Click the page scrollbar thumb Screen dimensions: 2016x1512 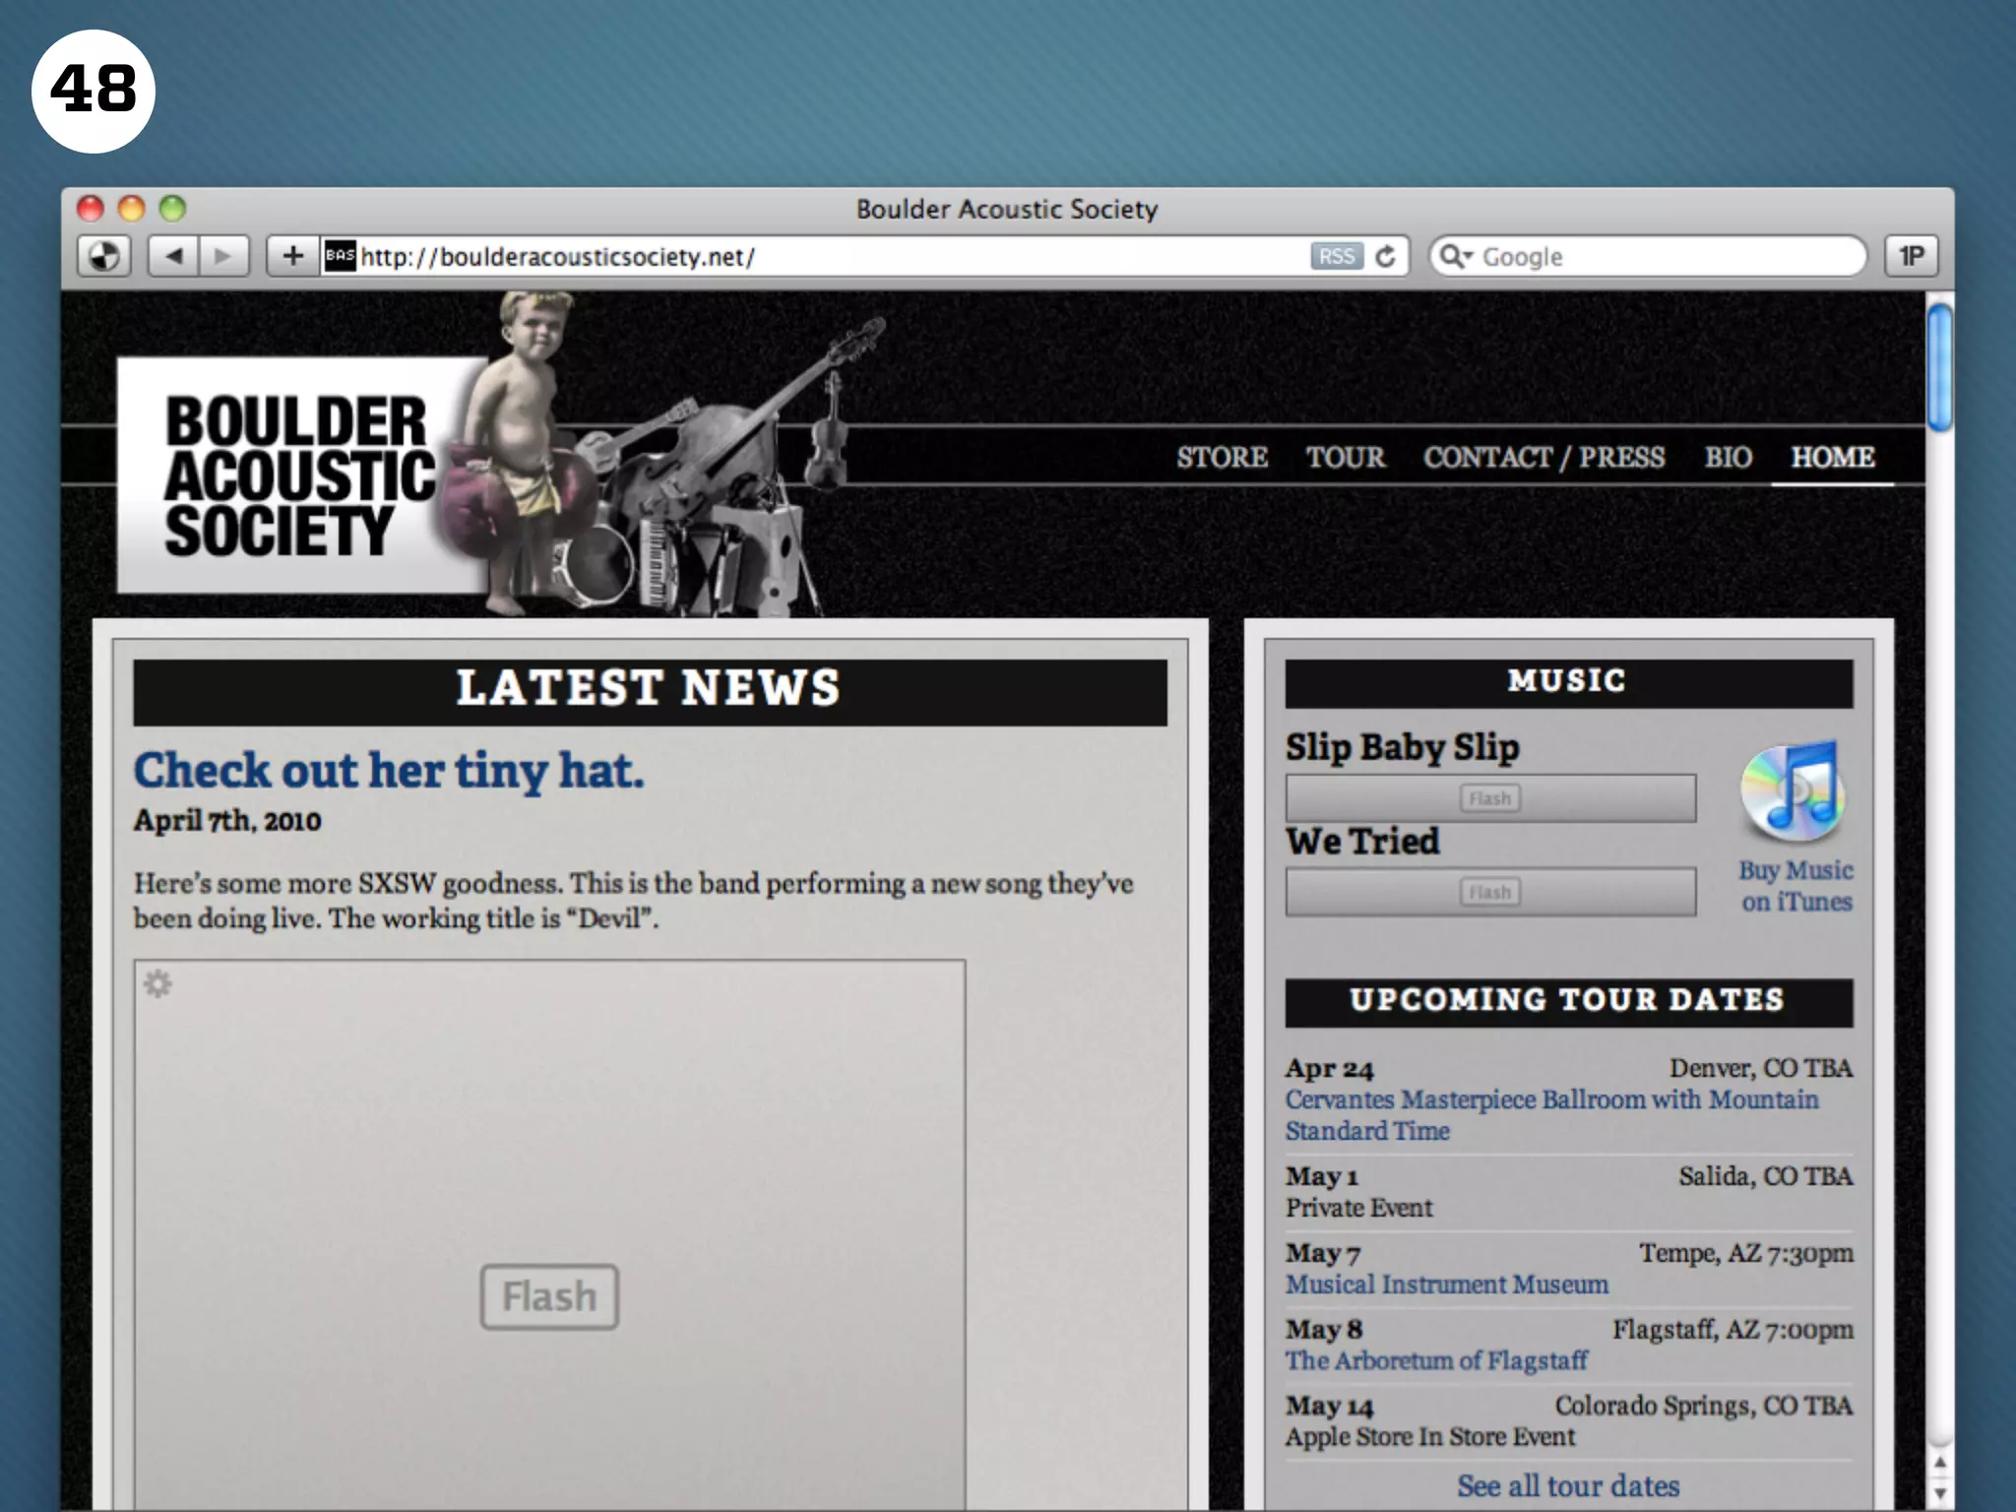click(1939, 369)
